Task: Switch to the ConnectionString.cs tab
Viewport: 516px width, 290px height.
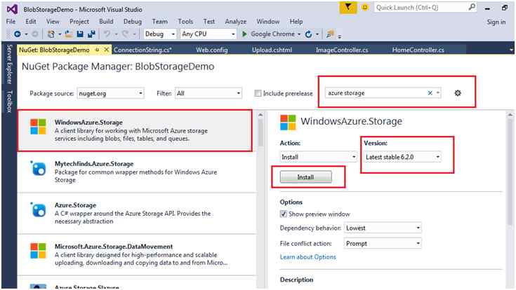Action: point(143,50)
